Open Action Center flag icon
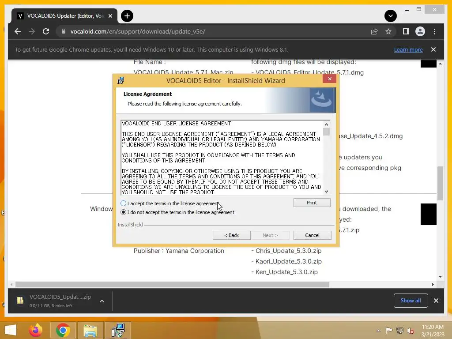This screenshot has width=452, height=339. [389, 331]
